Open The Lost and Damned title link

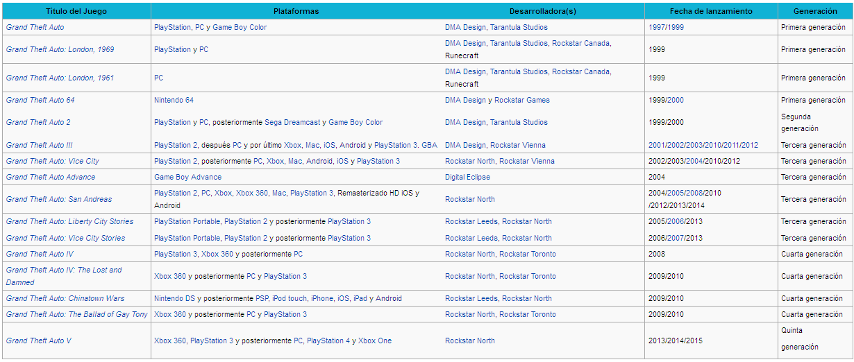64,276
